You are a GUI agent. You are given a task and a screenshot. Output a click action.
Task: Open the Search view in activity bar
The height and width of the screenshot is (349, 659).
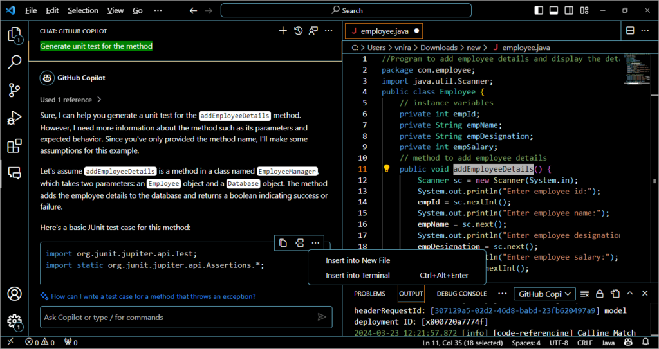coord(14,62)
